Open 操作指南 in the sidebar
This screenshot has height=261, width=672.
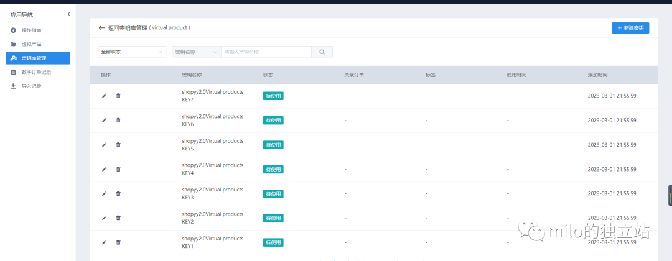[38, 30]
